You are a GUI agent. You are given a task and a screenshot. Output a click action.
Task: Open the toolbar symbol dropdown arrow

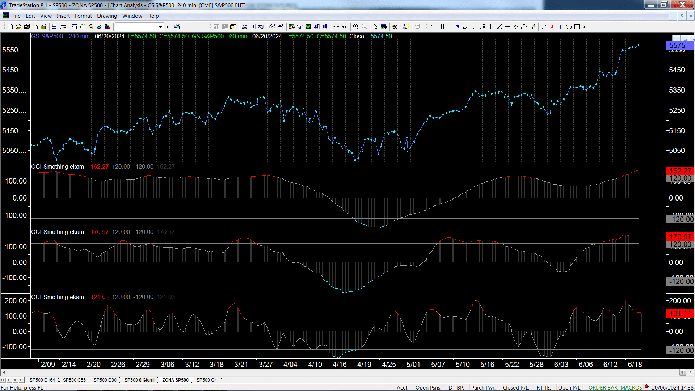coord(160,27)
